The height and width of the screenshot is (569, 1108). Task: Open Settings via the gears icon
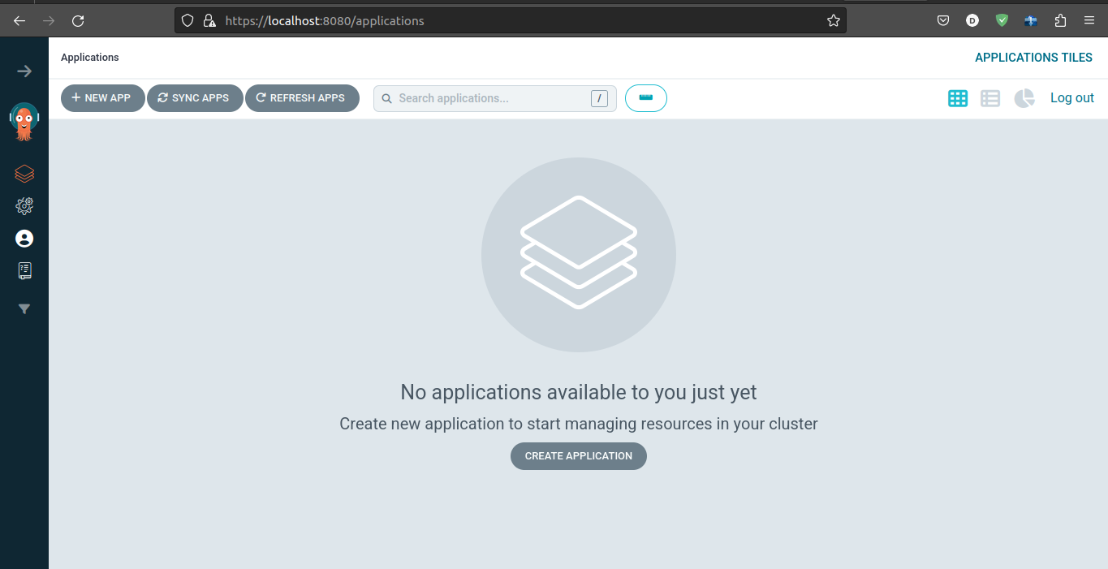(x=24, y=206)
